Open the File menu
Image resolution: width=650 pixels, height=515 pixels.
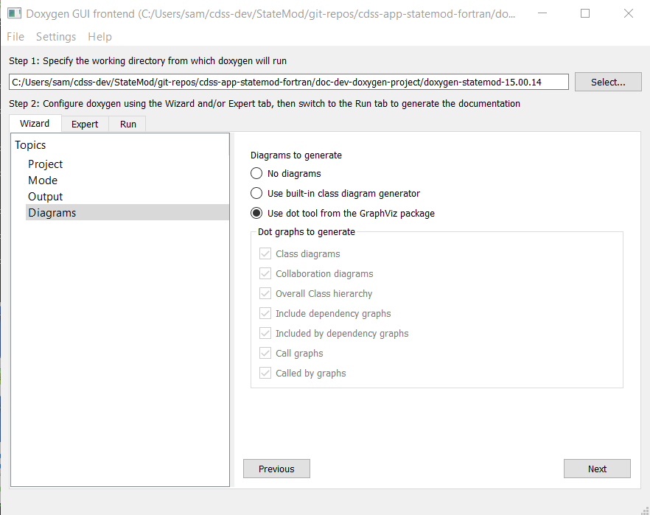pyautogui.click(x=15, y=37)
